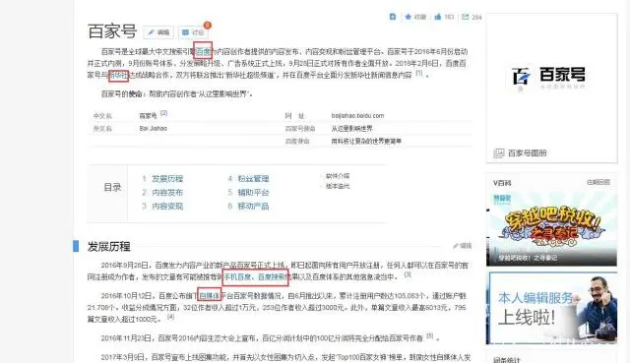
Task: Click the foreign name value Bai Jiahao
Action: coord(154,129)
